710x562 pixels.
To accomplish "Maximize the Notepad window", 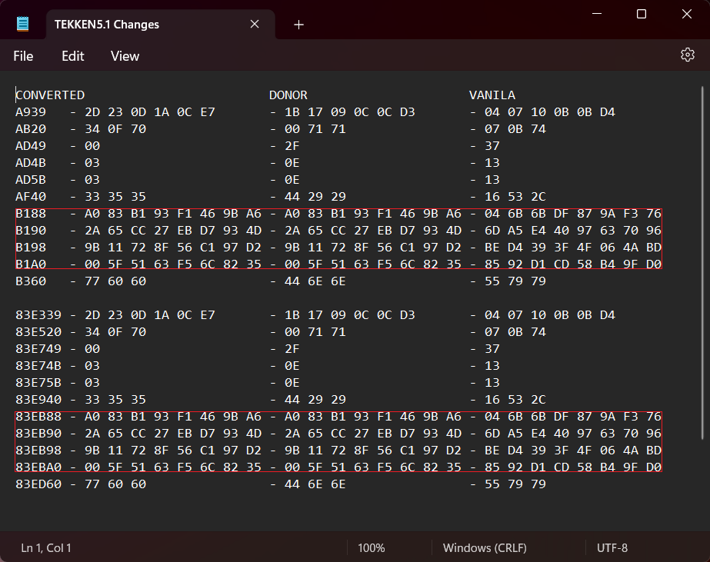I will click(642, 14).
